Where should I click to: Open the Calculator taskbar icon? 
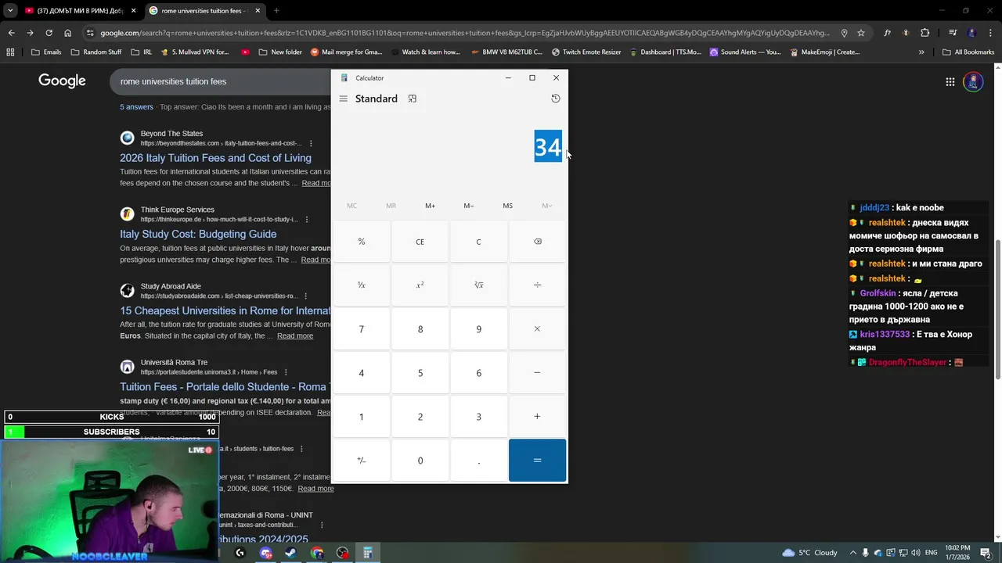(367, 553)
